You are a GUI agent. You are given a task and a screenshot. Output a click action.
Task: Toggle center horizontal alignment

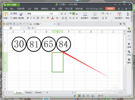coord(73,18)
